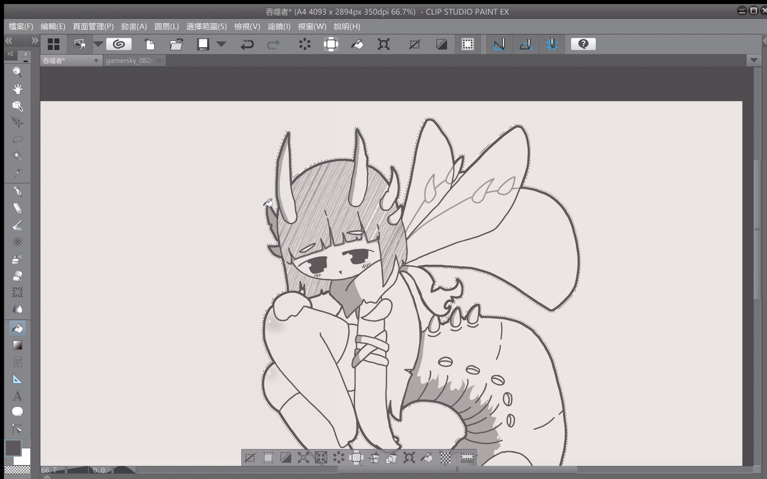
Task: Undo the last action
Action: coord(247,44)
